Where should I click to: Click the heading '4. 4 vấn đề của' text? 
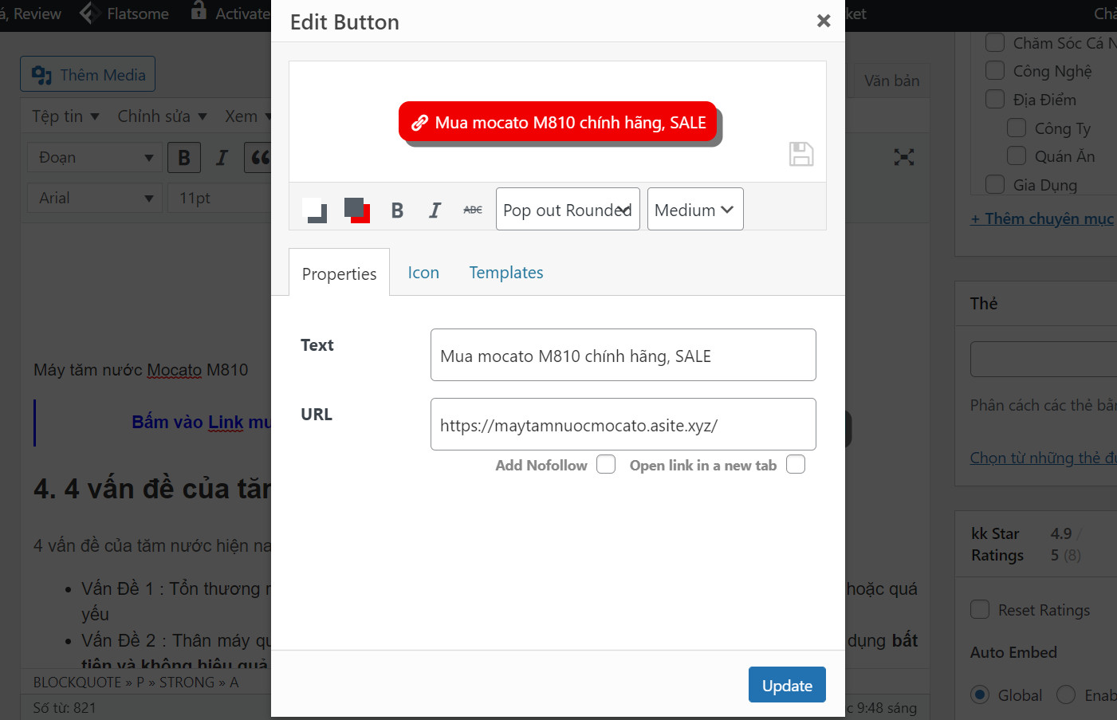point(152,488)
